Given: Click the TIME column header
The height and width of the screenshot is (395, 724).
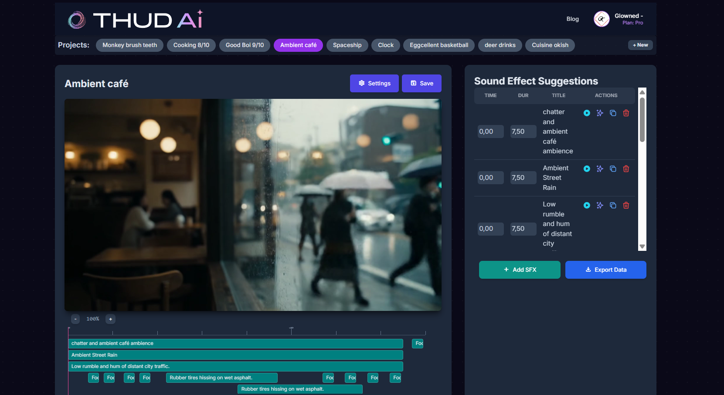Looking at the screenshot, I should 490,95.
